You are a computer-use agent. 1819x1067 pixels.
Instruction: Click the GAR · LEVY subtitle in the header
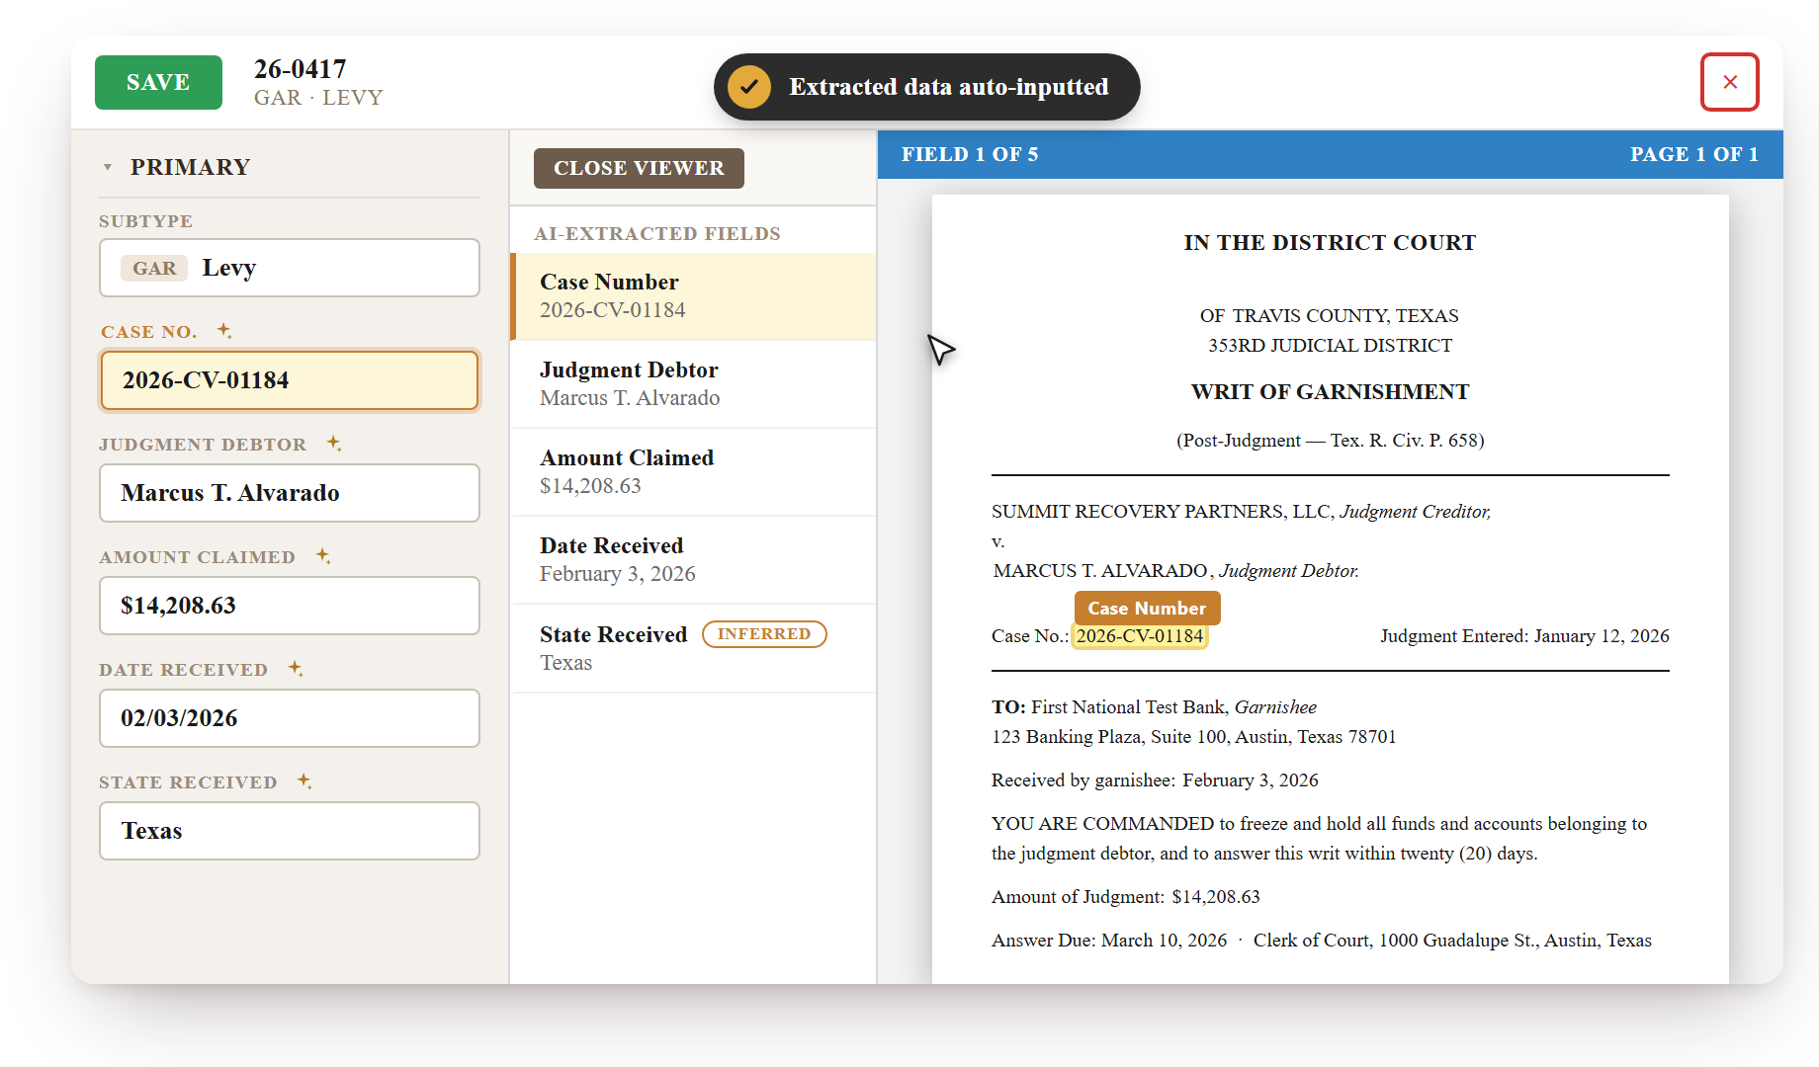coord(318,98)
